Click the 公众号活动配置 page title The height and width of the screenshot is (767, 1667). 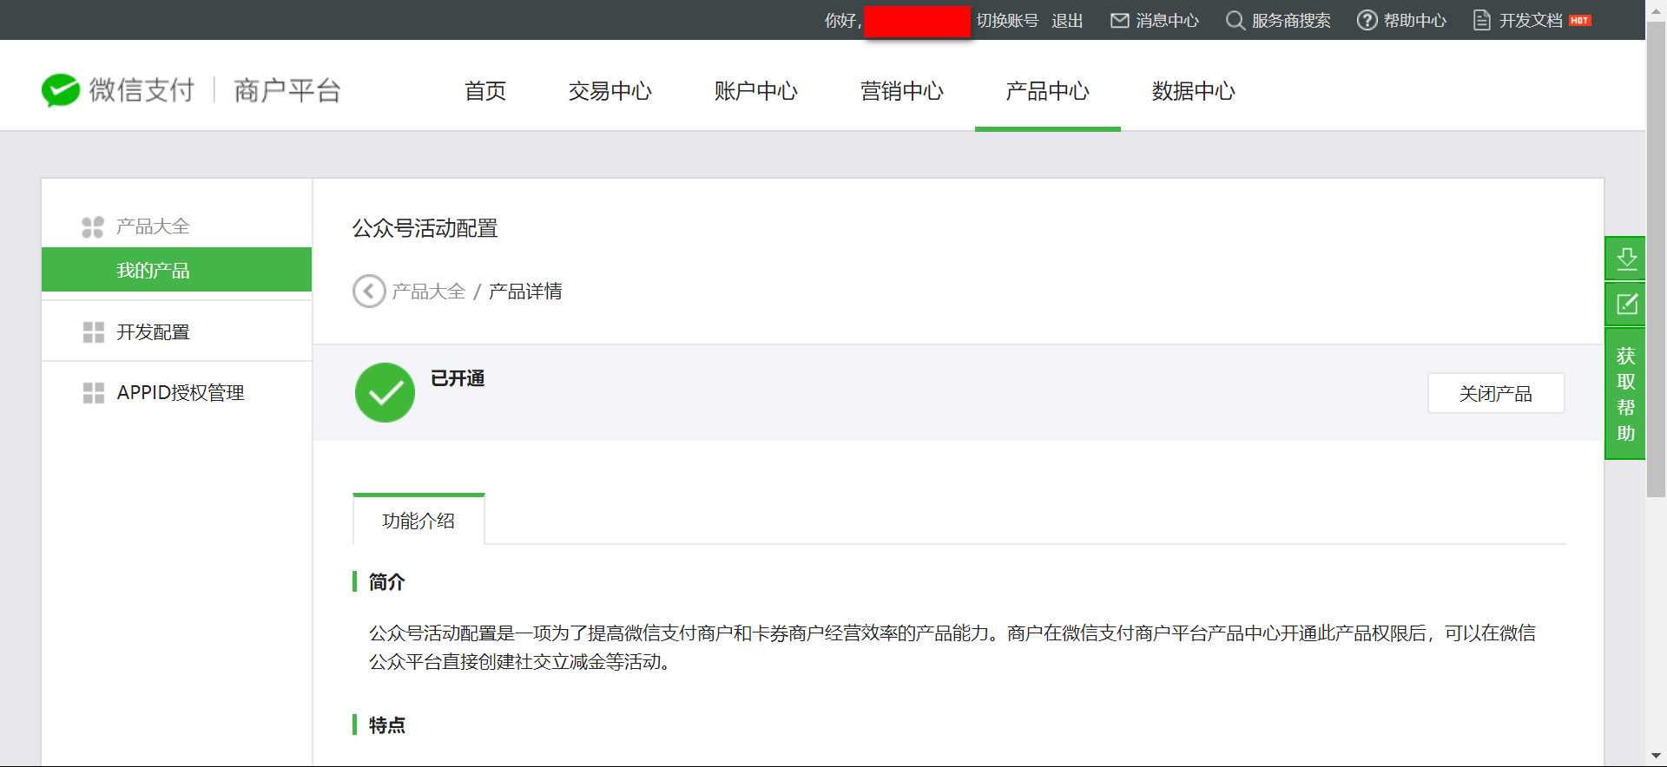point(425,228)
